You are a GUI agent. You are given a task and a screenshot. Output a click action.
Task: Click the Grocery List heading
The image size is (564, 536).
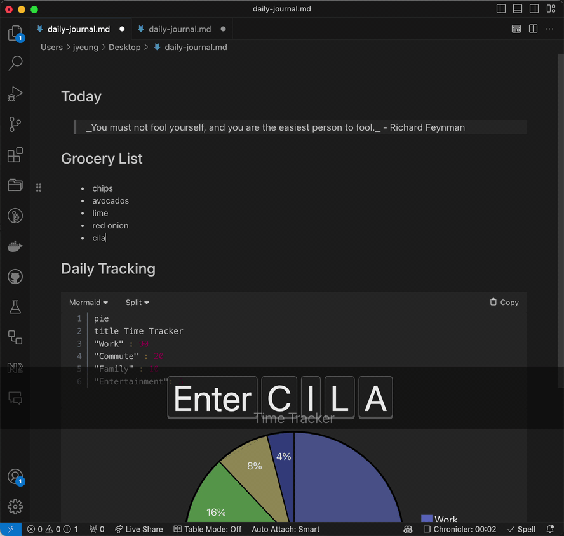[x=102, y=159]
